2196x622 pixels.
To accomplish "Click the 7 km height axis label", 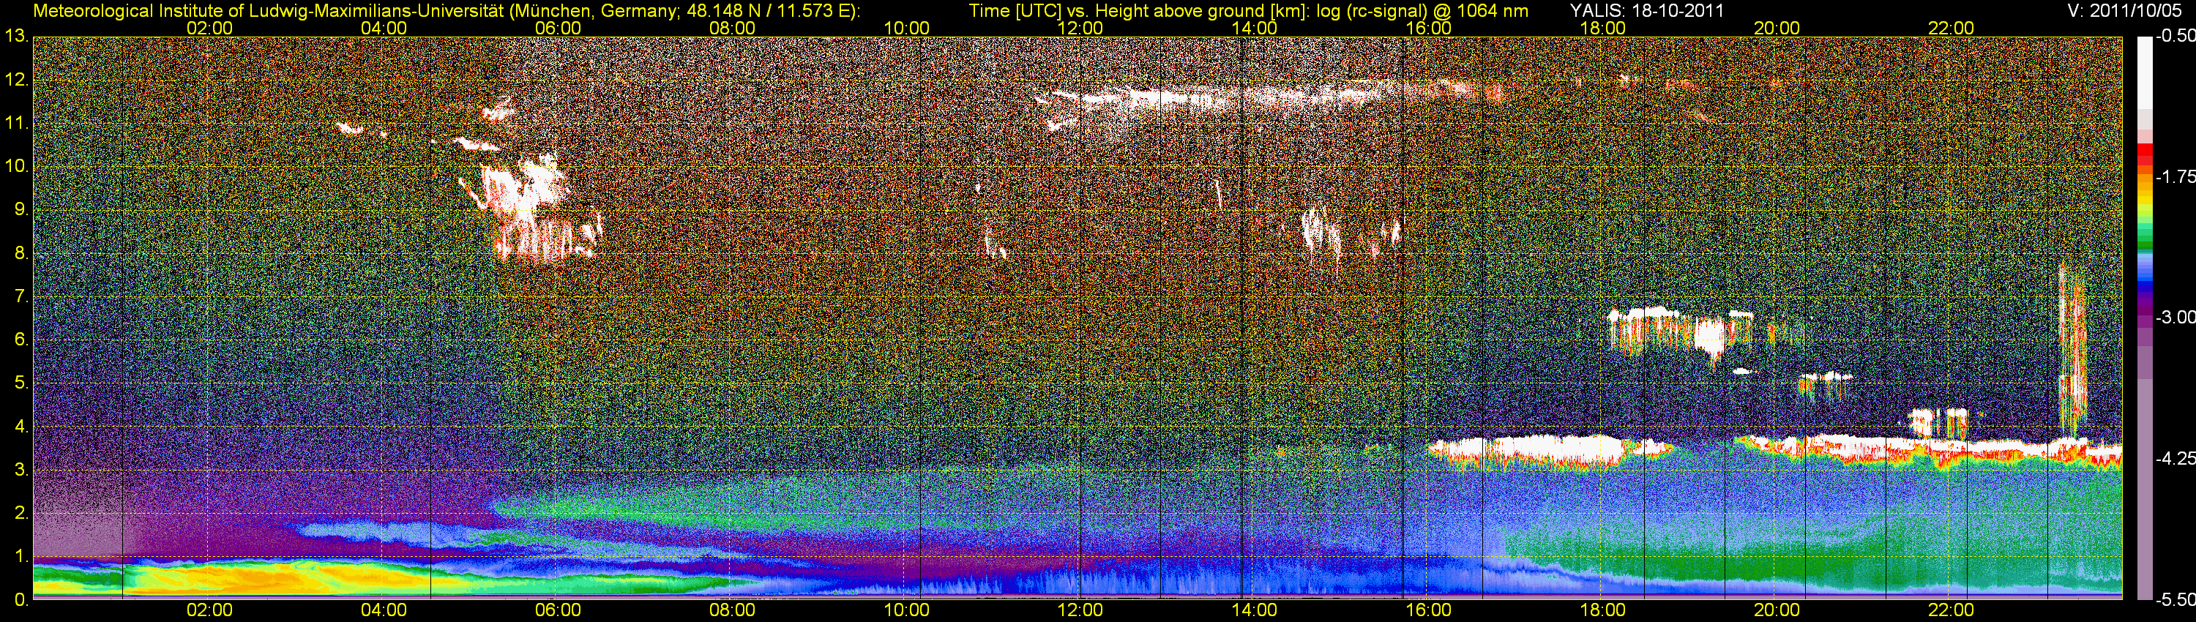I will pyautogui.click(x=22, y=296).
